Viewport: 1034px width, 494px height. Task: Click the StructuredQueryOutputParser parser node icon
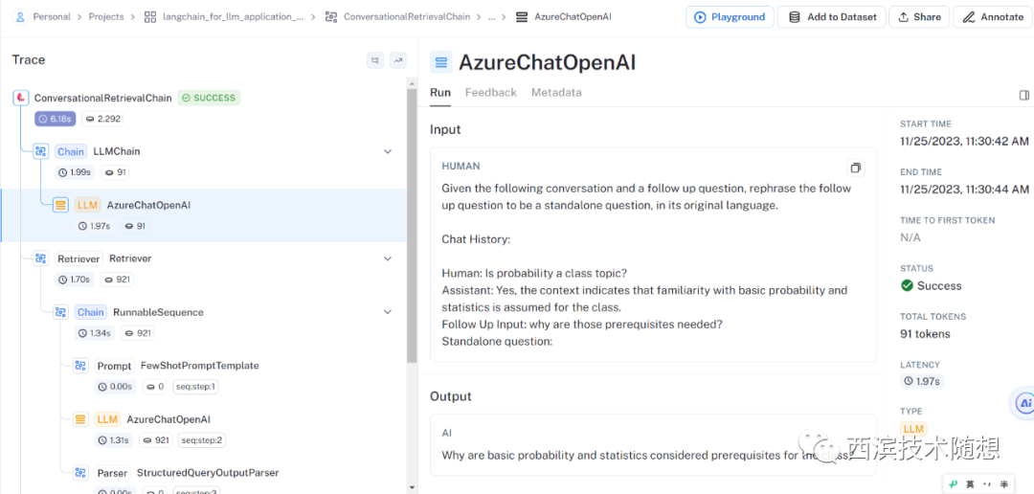pos(81,473)
